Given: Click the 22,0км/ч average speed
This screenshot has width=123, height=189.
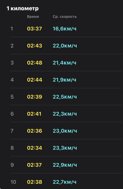Looking at the screenshot, I should [x=65, y=46].
